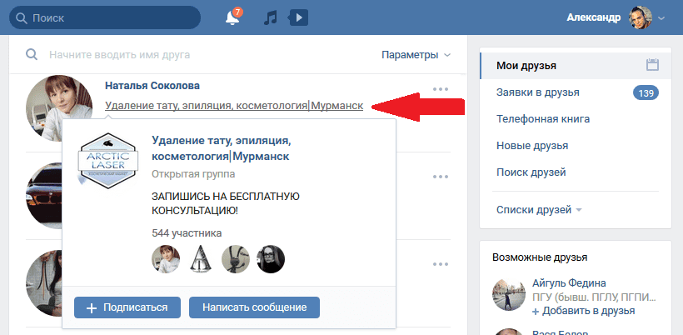Expand the account menu arrow beside Александр
Screen dimensions: 683x335
[x=661, y=18]
